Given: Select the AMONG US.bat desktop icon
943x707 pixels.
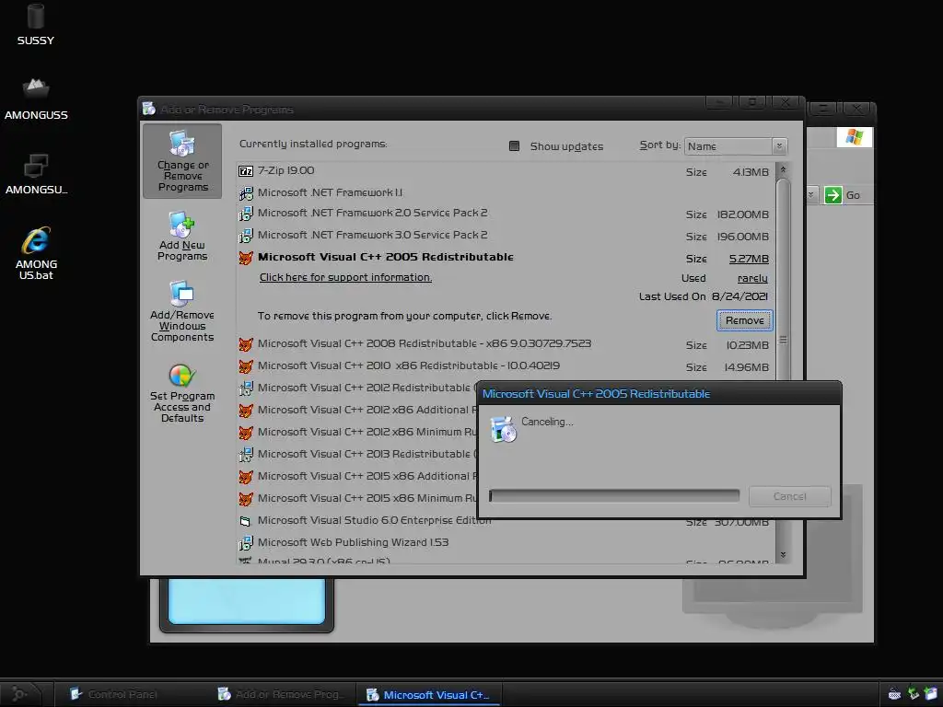Looking at the screenshot, I should point(36,252).
